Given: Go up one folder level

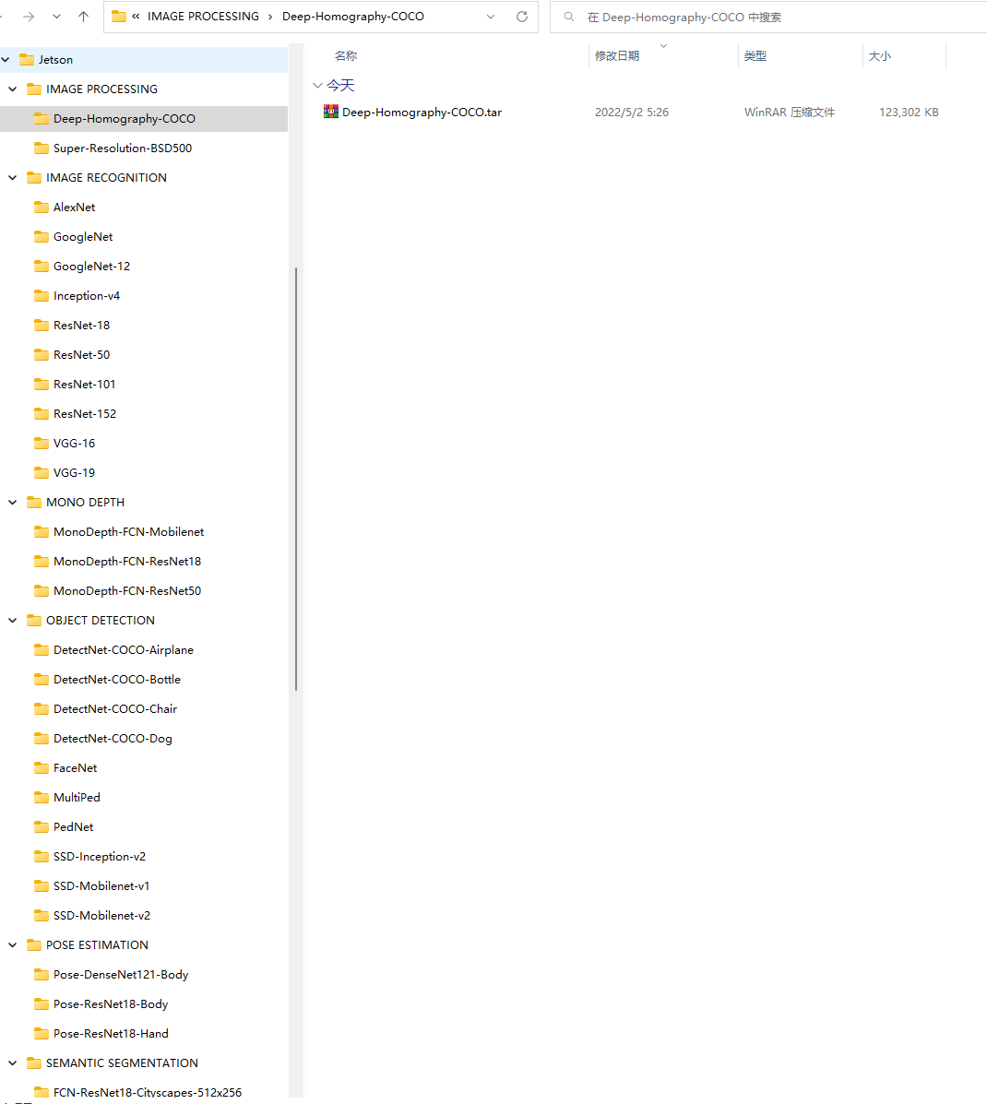Looking at the screenshot, I should point(83,17).
